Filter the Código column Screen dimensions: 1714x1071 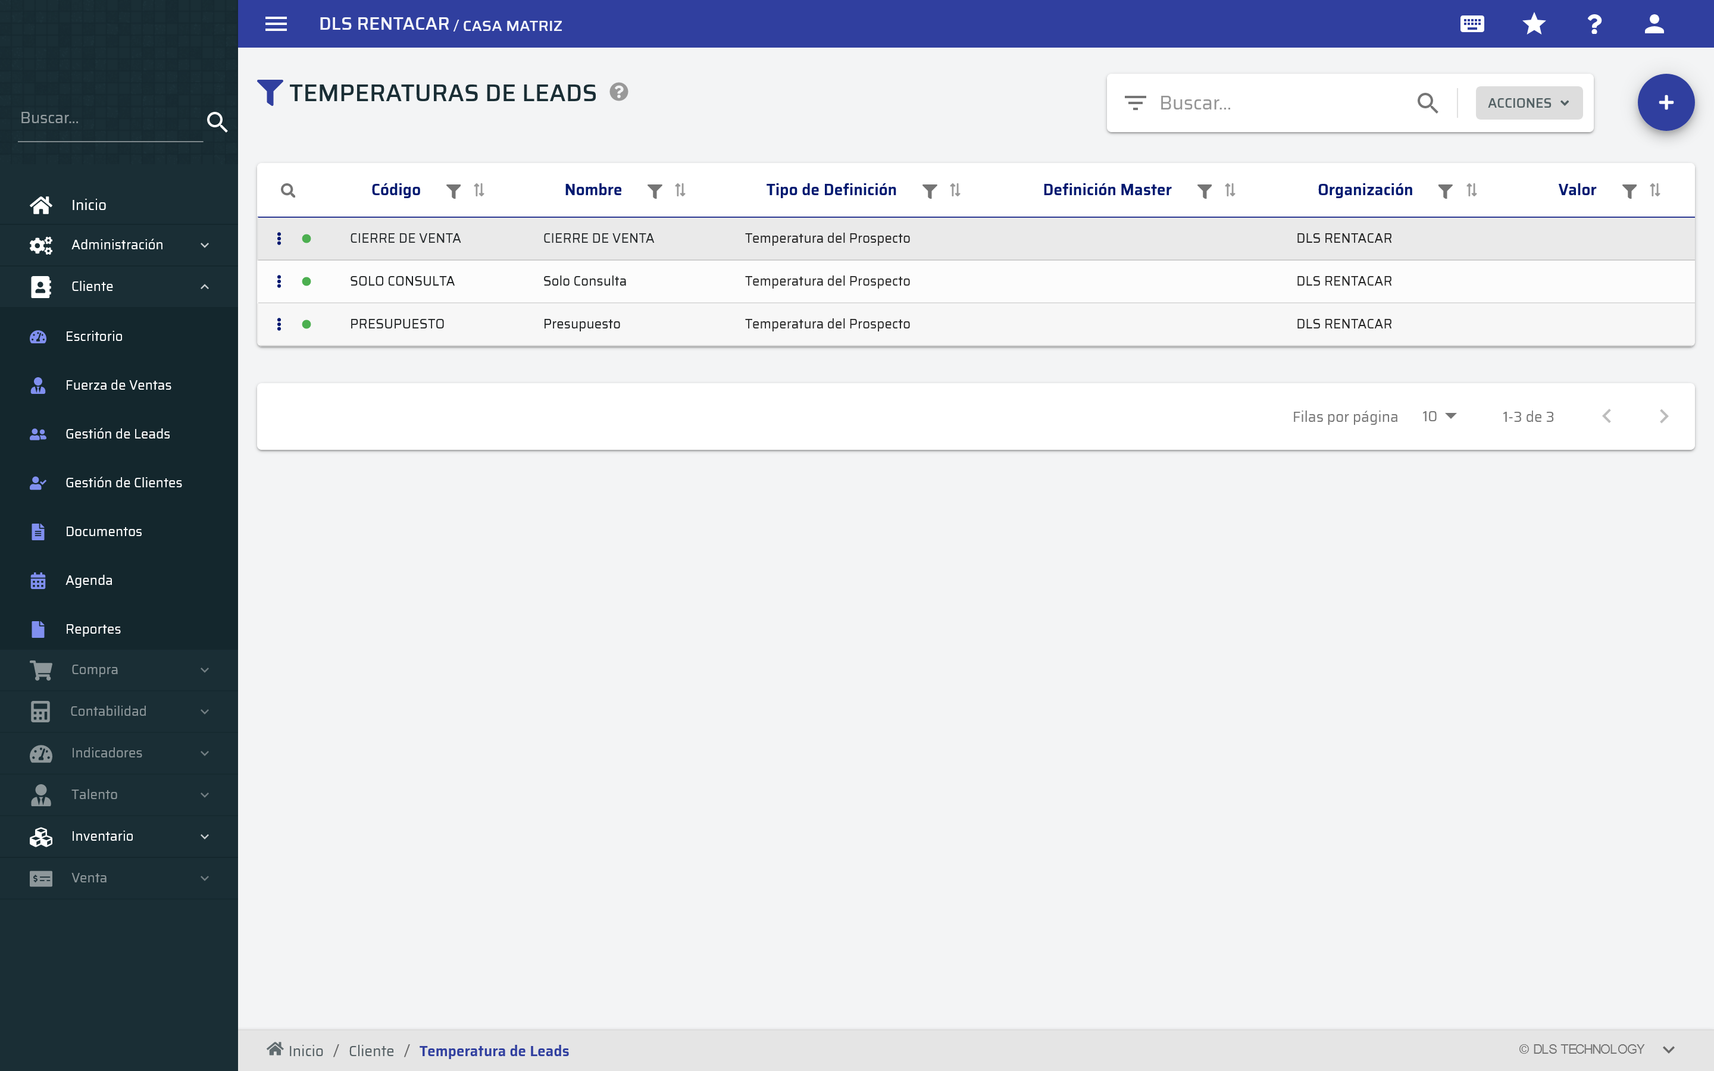click(x=453, y=190)
